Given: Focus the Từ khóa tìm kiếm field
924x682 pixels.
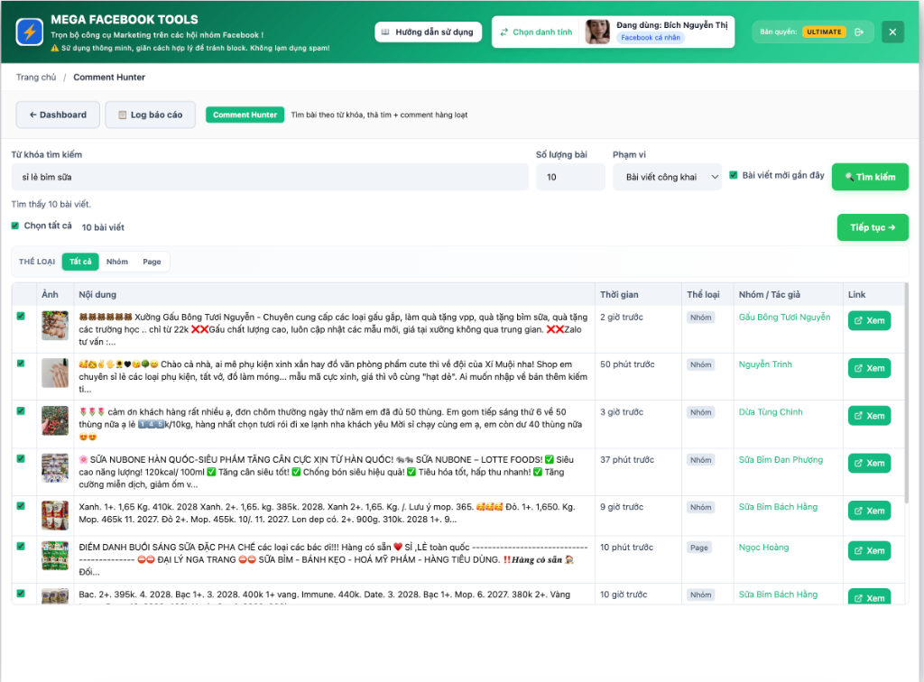Looking at the screenshot, I should [270, 178].
